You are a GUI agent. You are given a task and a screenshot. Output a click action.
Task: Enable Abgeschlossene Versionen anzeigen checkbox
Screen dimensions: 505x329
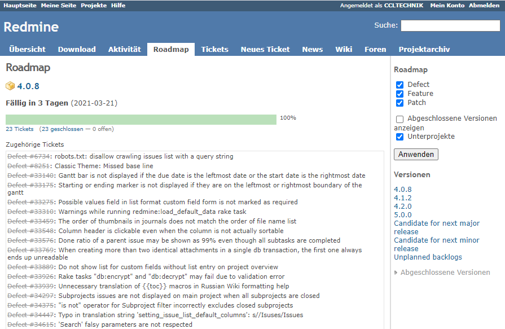point(400,119)
